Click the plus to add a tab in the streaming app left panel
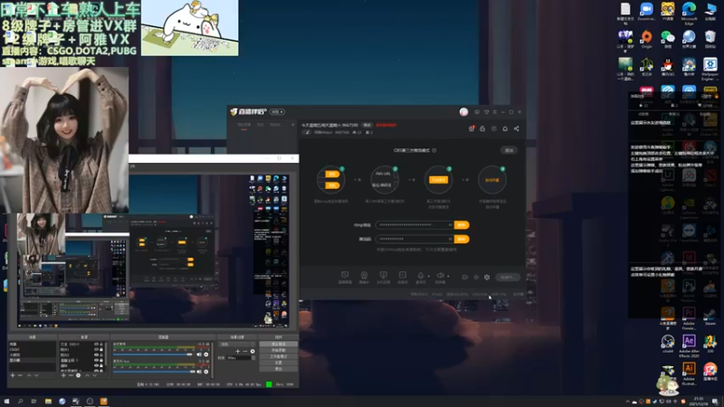This screenshot has width=724, height=407. pos(292,125)
